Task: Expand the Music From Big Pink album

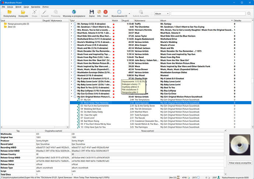Action: 71,57
